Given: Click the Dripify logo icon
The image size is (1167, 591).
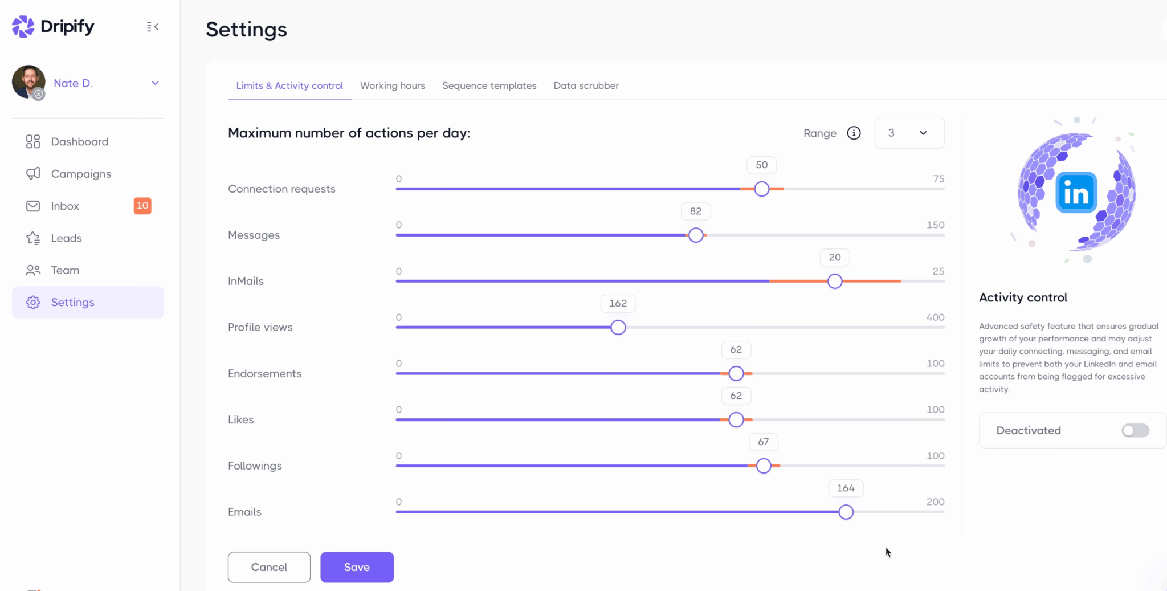Looking at the screenshot, I should pos(23,26).
